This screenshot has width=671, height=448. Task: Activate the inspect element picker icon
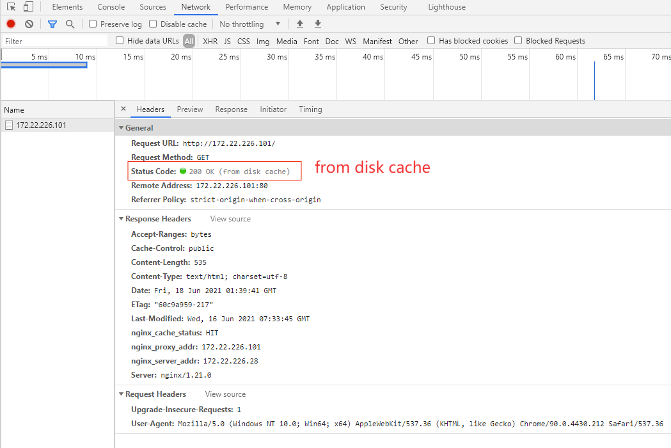pyautogui.click(x=11, y=7)
